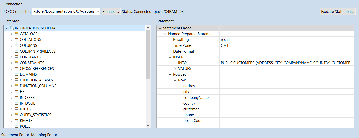The height and width of the screenshot is (138, 359).
Task: Click the INDEXES table icon
Action: coord(17,98)
